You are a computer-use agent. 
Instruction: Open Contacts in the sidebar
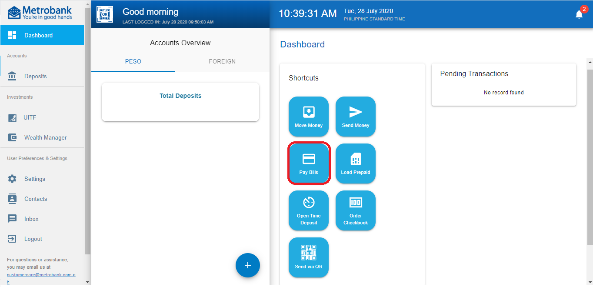coord(42,199)
